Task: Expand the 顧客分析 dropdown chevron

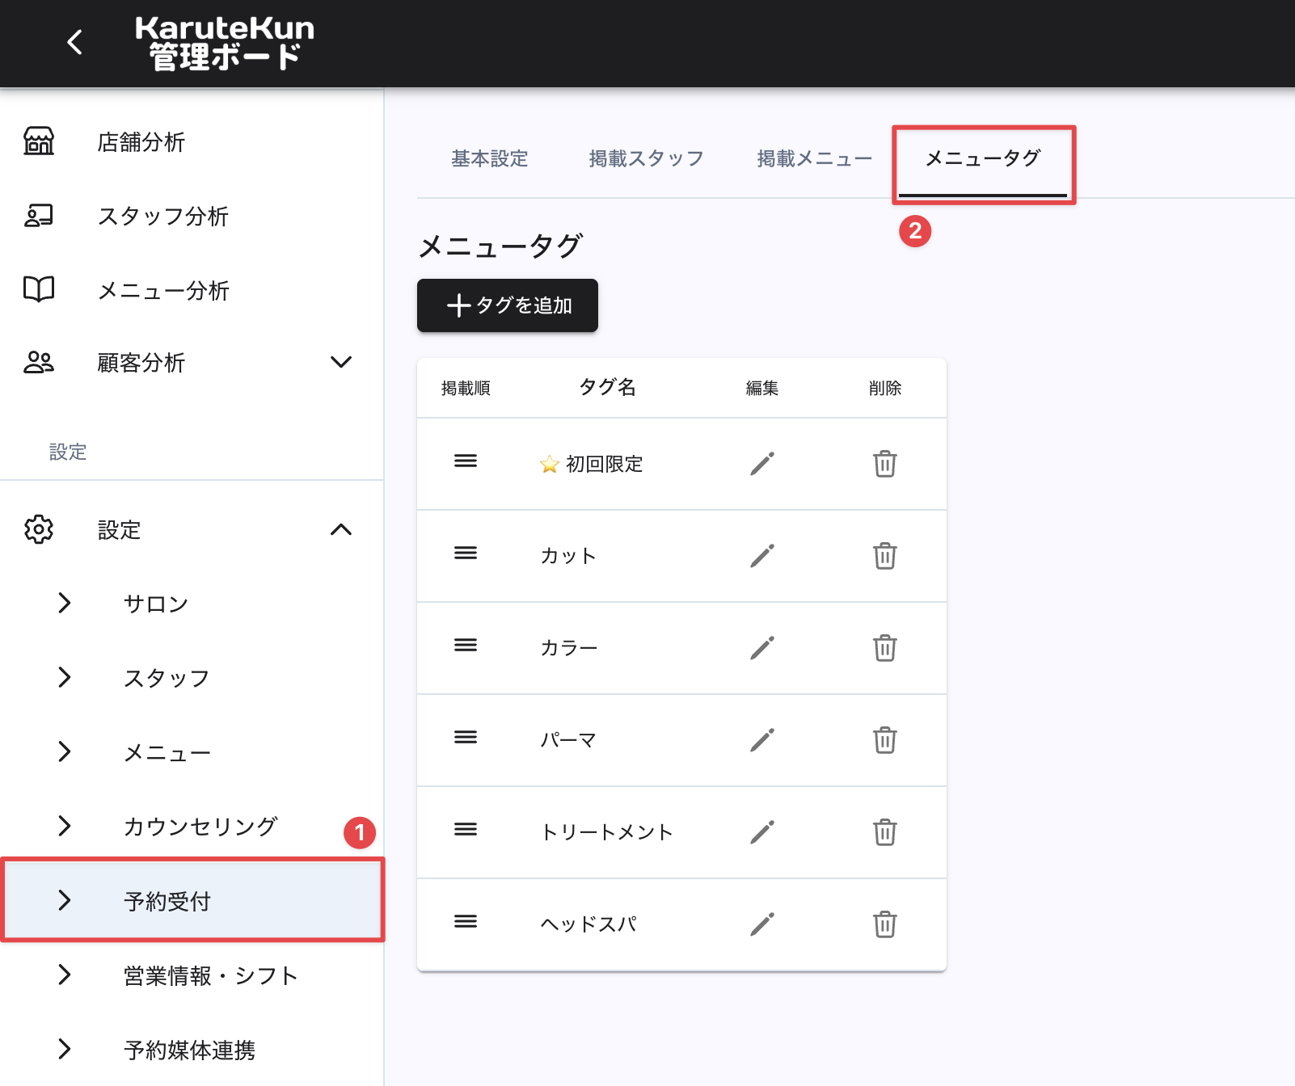Action: point(341,362)
